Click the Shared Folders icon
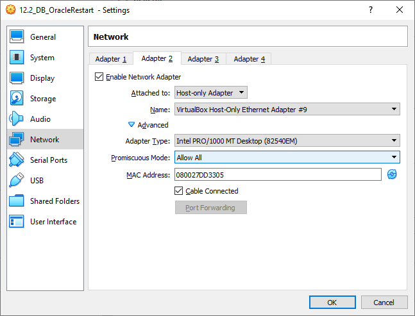This screenshot has width=415, height=316. pyautogui.click(x=17, y=201)
